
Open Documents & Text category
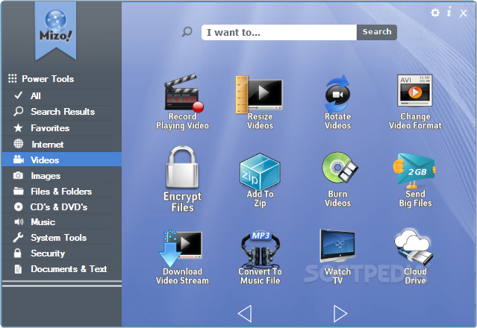pyautogui.click(x=62, y=269)
